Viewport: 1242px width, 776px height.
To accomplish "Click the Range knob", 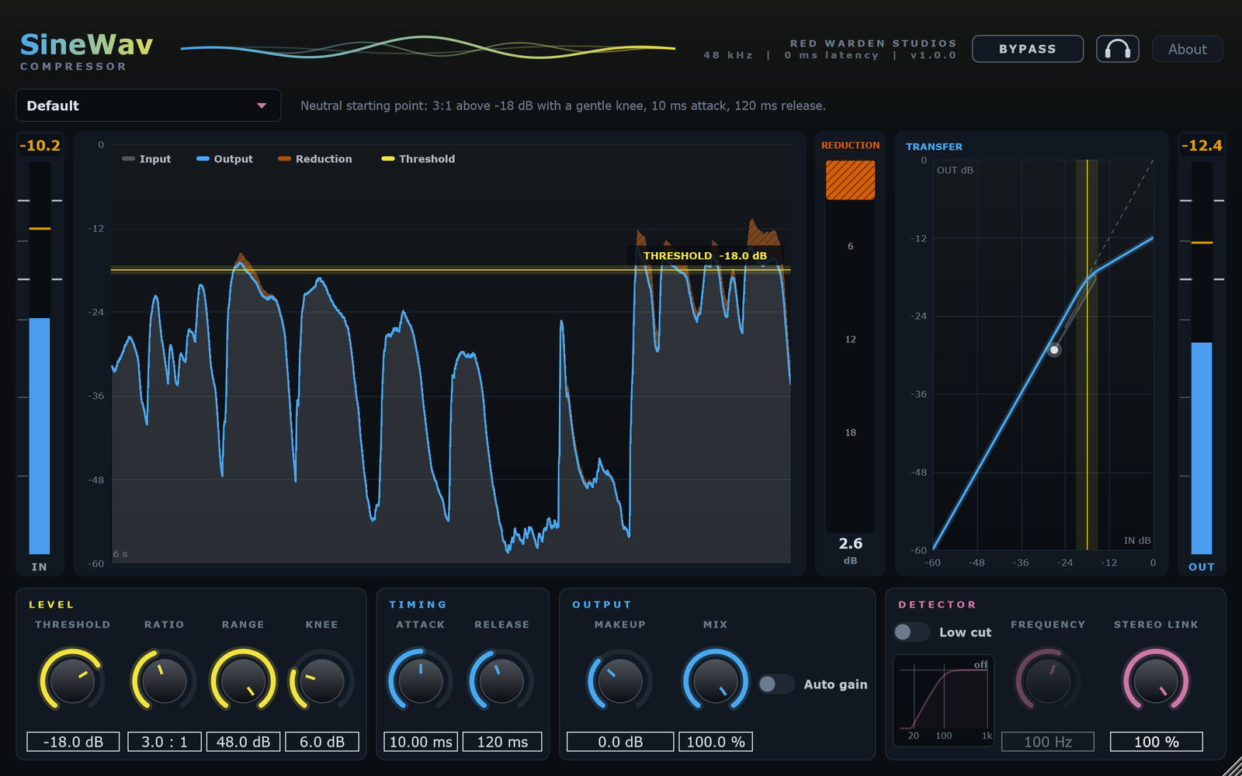I will click(243, 681).
